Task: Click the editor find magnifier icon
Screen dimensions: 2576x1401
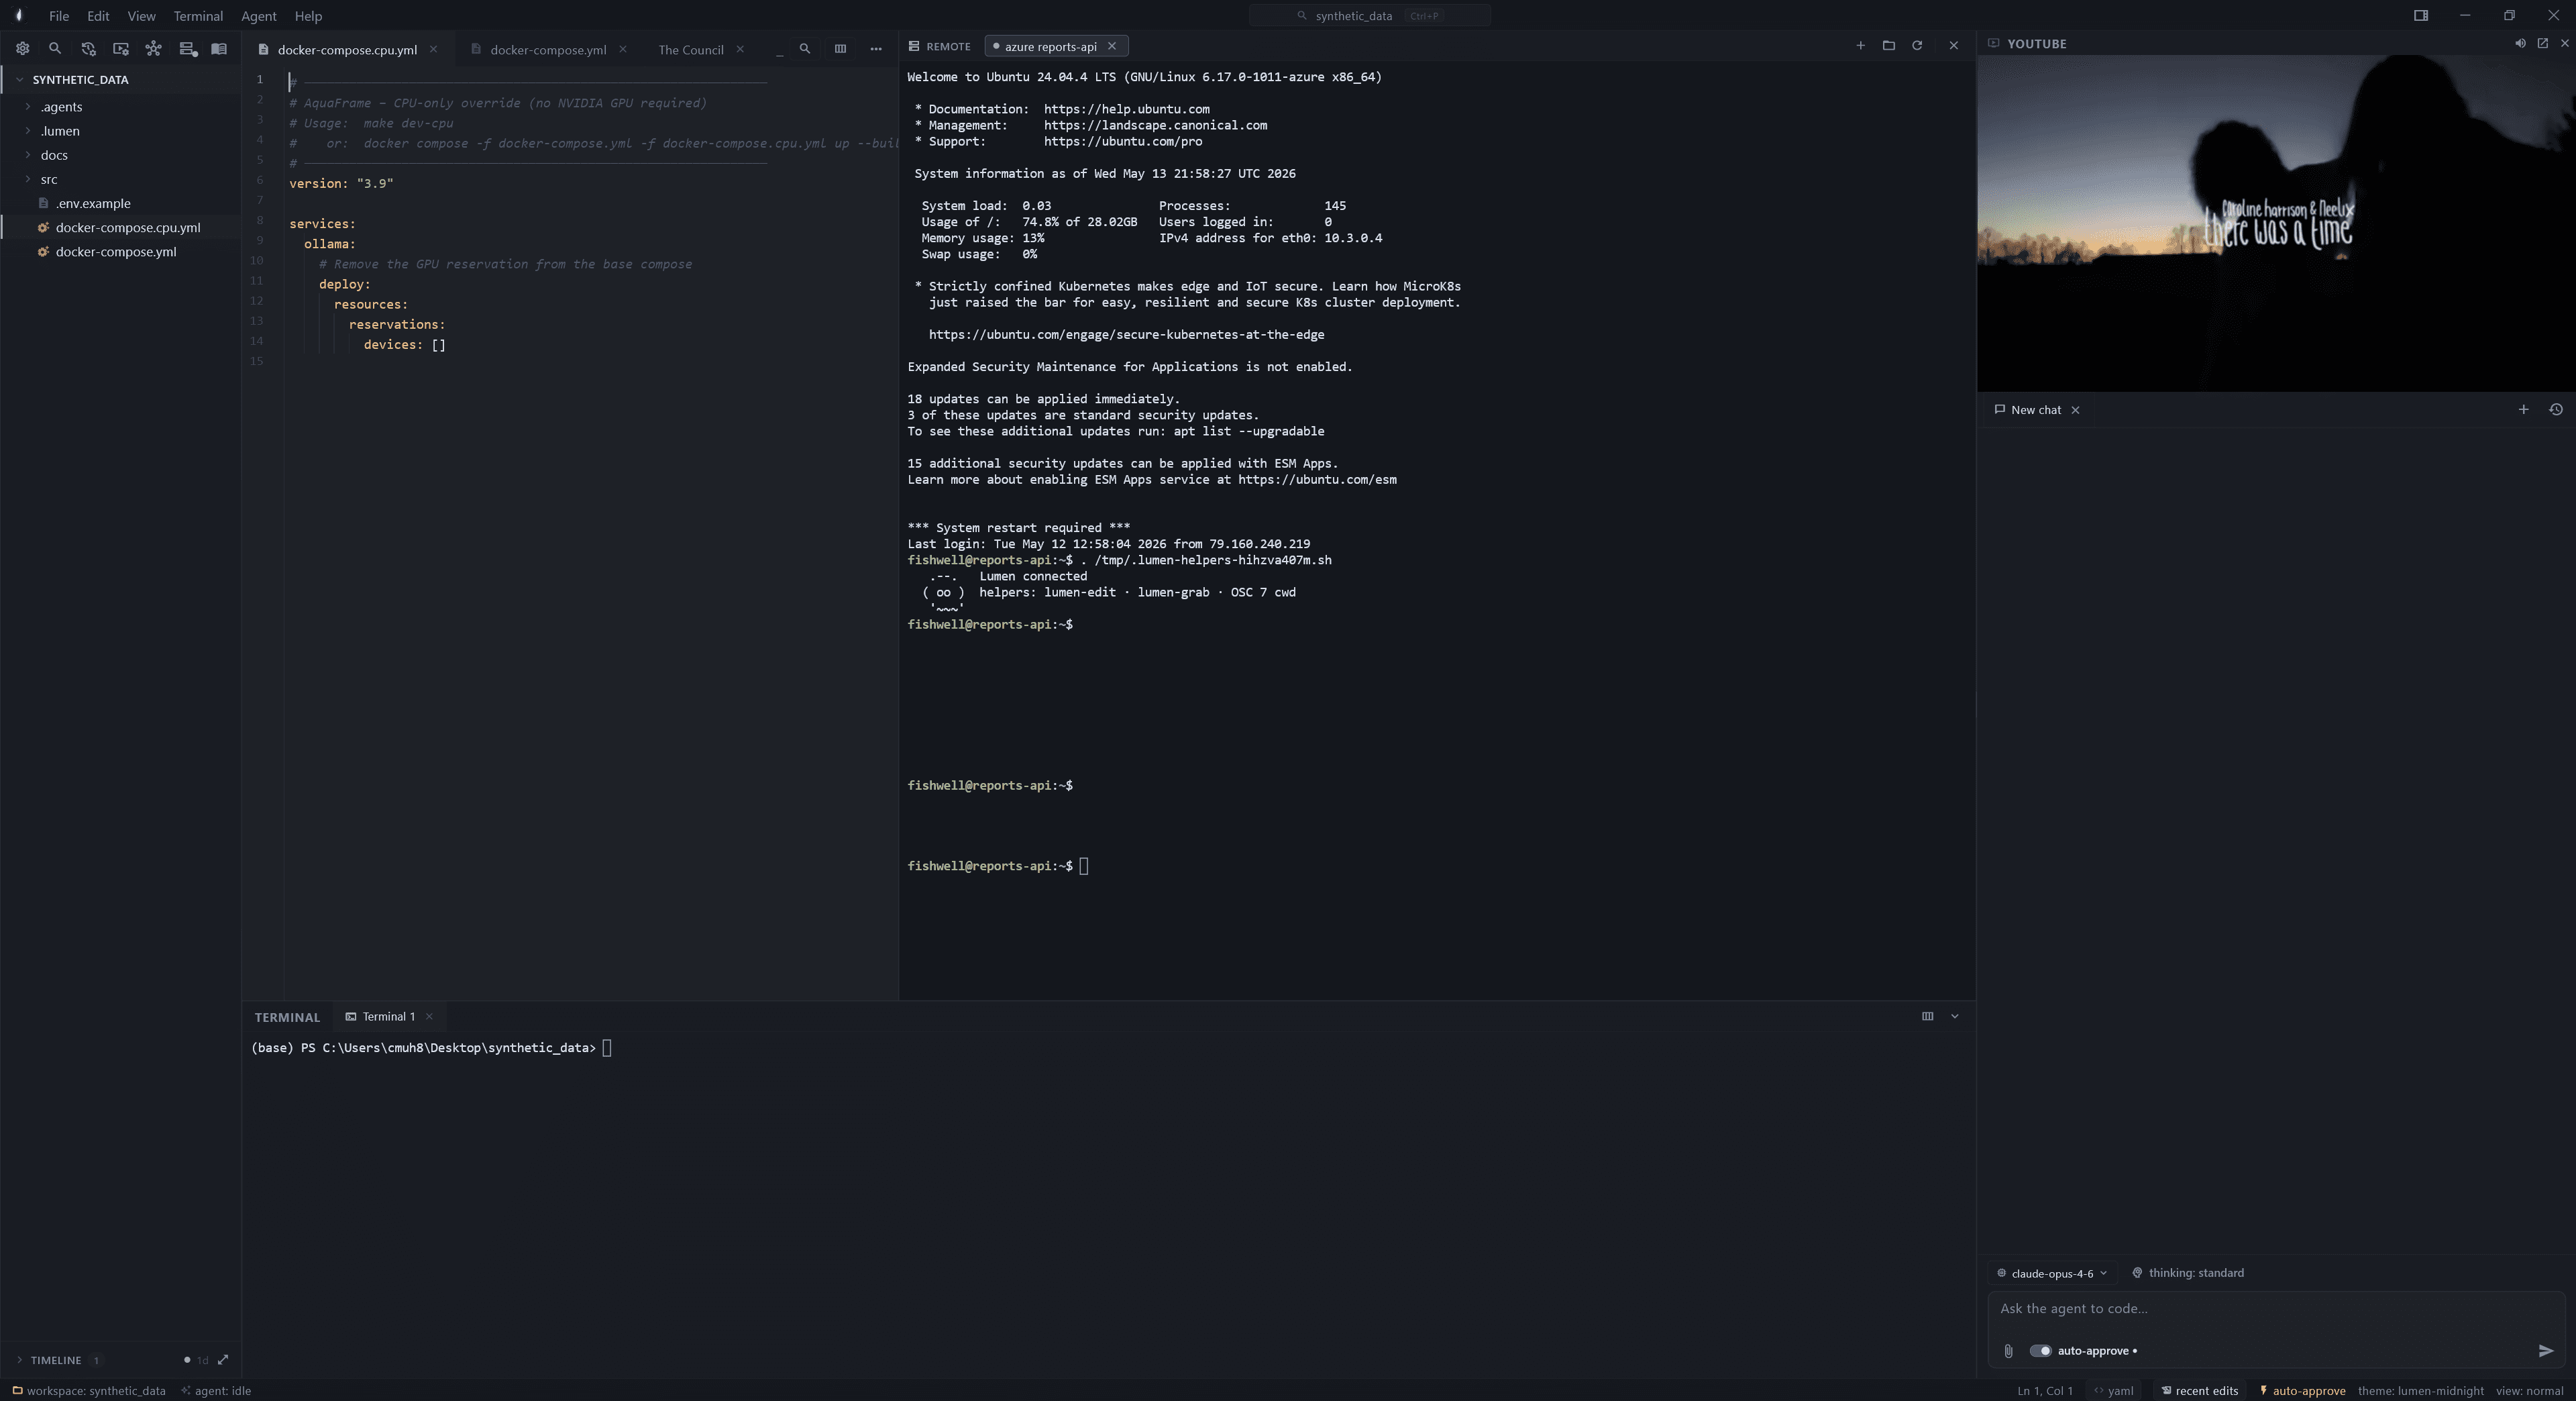Action: coord(804,48)
